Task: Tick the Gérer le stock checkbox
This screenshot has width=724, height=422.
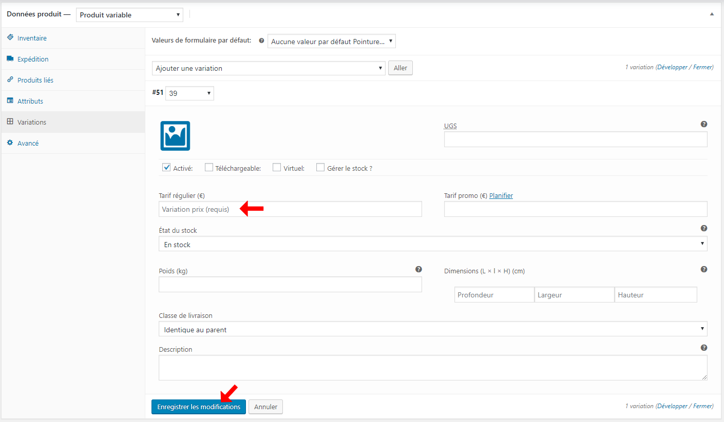Action: click(x=320, y=167)
